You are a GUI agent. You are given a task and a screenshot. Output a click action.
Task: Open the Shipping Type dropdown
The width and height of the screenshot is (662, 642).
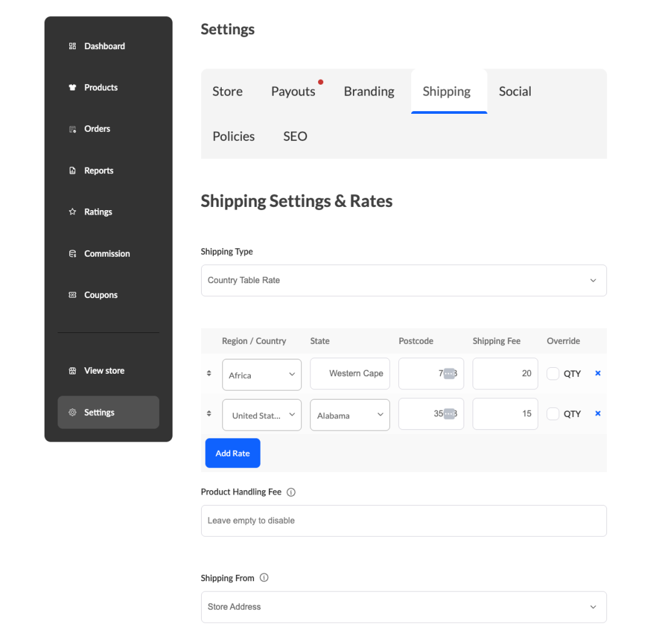[x=403, y=280]
